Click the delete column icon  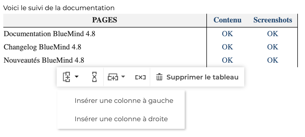[x=94, y=77]
